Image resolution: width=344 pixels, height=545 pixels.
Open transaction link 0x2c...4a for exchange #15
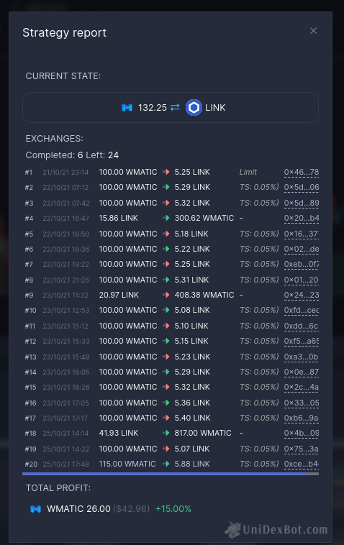(x=302, y=388)
